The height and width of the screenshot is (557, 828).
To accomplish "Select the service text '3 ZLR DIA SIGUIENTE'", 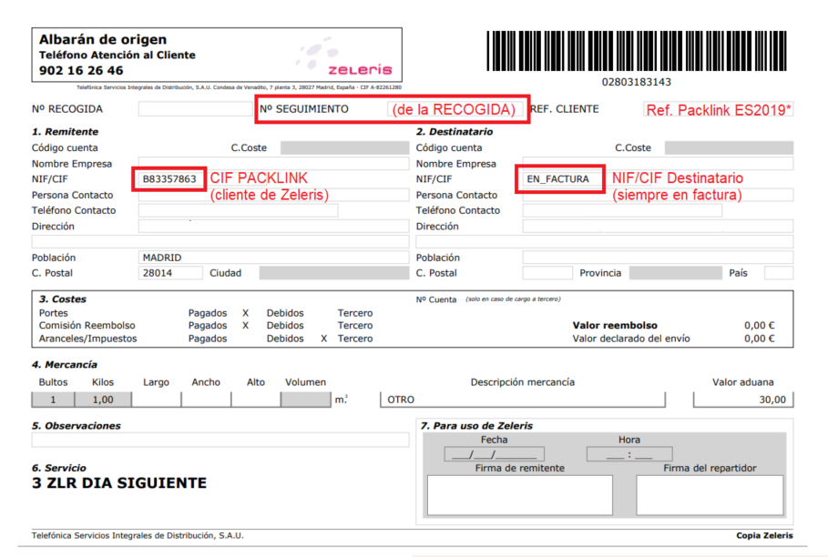I will [119, 483].
